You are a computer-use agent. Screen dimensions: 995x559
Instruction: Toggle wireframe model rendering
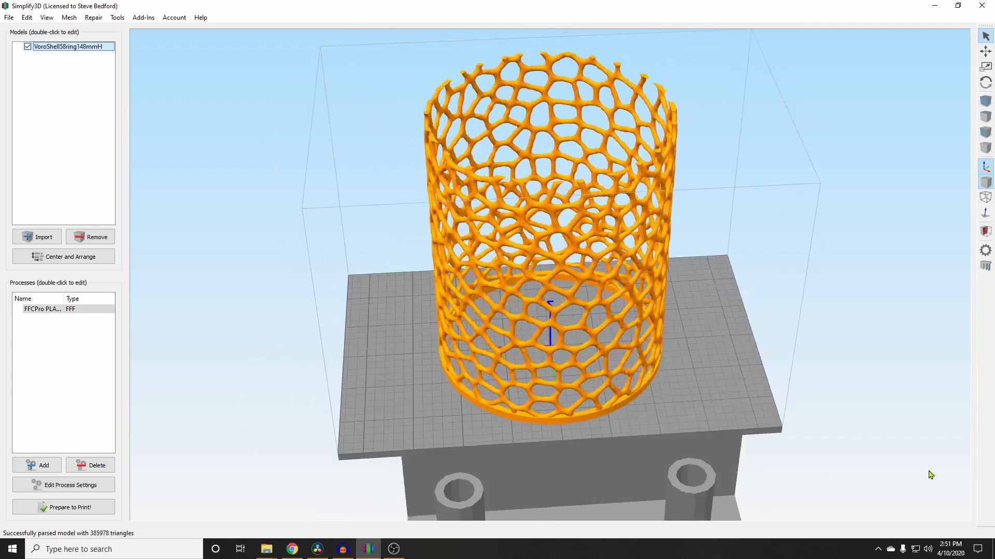click(x=986, y=197)
